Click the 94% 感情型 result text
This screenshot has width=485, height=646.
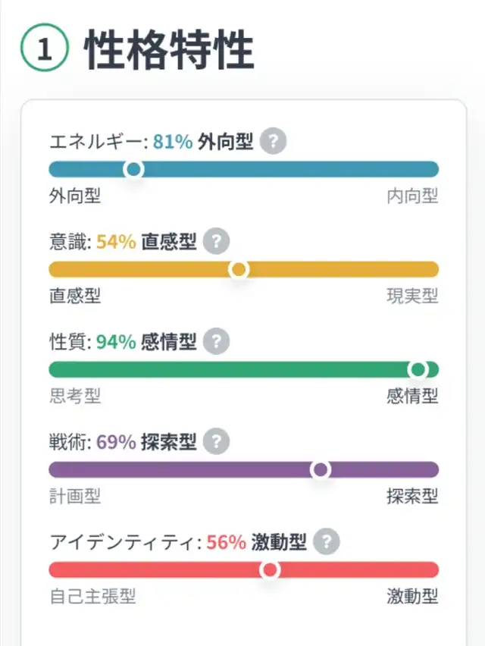click(x=146, y=342)
